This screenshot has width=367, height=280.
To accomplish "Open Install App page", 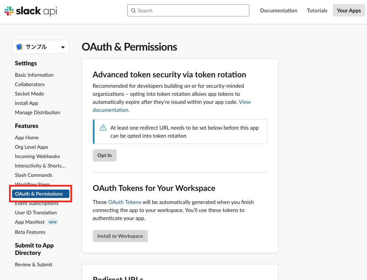I will 26,103.
